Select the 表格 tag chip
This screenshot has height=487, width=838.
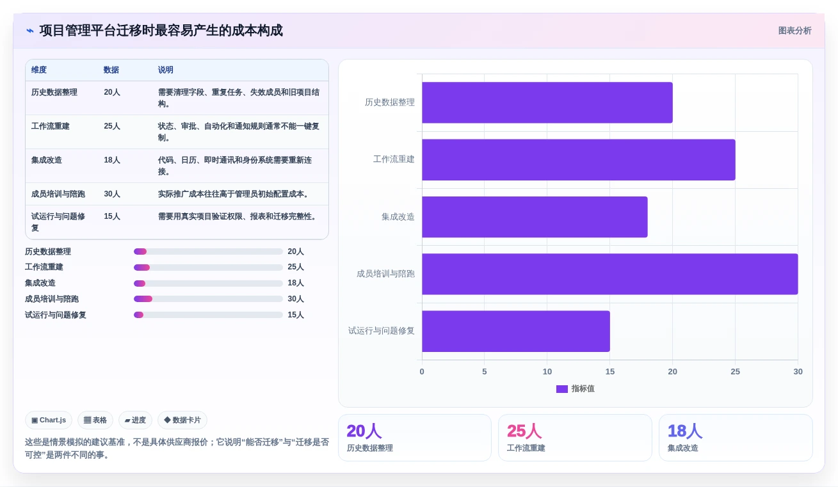(x=95, y=420)
